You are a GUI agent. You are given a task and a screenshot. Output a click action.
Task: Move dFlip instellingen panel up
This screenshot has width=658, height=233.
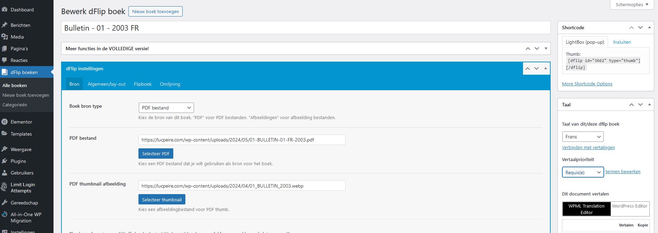pos(528,68)
